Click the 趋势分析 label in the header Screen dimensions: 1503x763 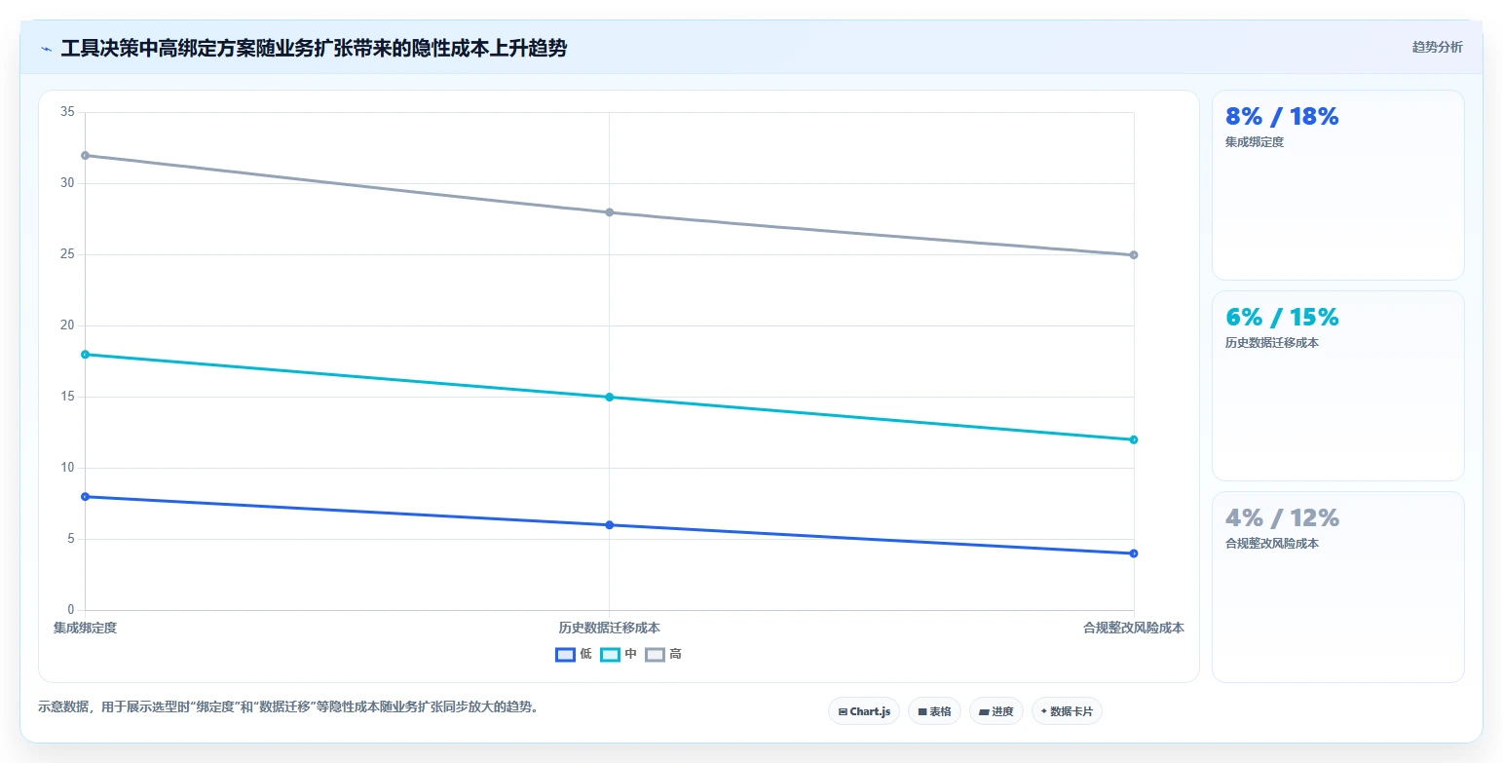point(1437,47)
